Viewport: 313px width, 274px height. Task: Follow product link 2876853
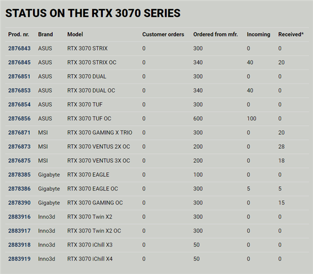coord(19,91)
